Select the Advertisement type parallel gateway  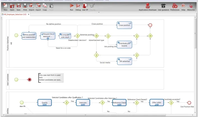click(x=96, y=36)
